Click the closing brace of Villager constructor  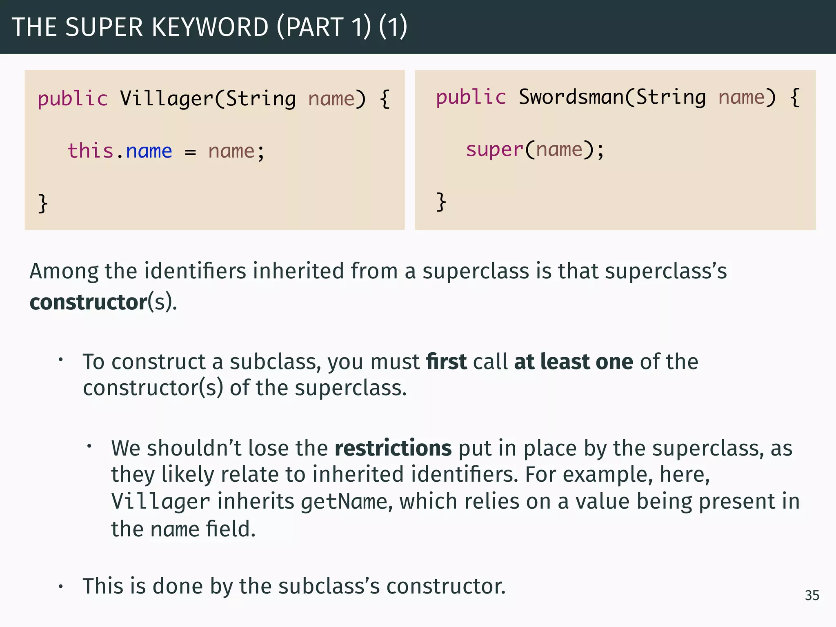point(43,203)
